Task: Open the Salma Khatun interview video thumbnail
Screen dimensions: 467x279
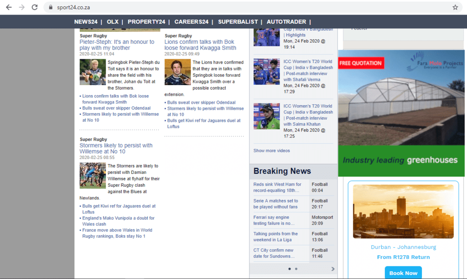Action: (x=266, y=116)
